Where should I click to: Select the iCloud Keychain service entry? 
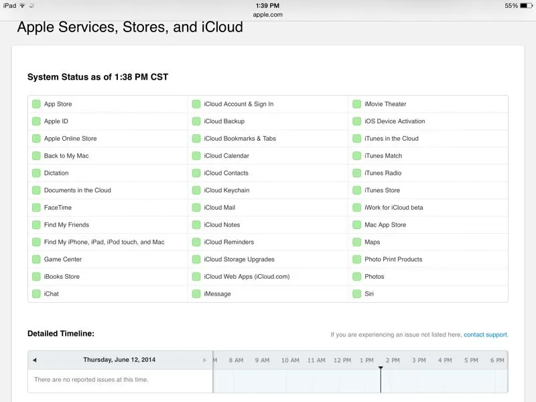226,190
